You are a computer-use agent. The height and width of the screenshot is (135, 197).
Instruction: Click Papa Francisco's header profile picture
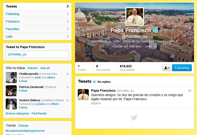click(134, 16)
